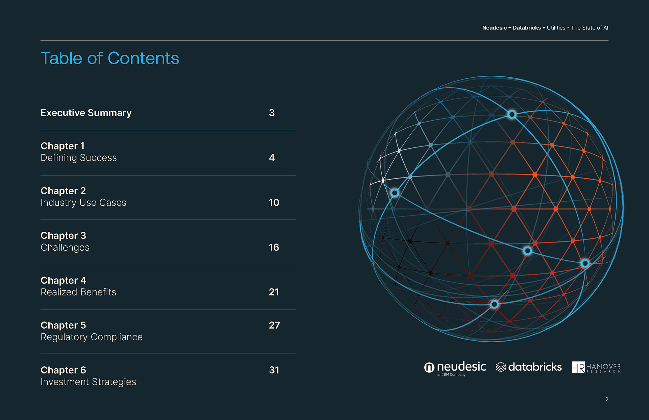Click page number 10 for Chapter 2

tap(274, 203)
